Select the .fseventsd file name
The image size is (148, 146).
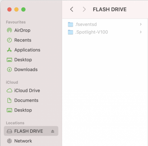tap(86, 24)
